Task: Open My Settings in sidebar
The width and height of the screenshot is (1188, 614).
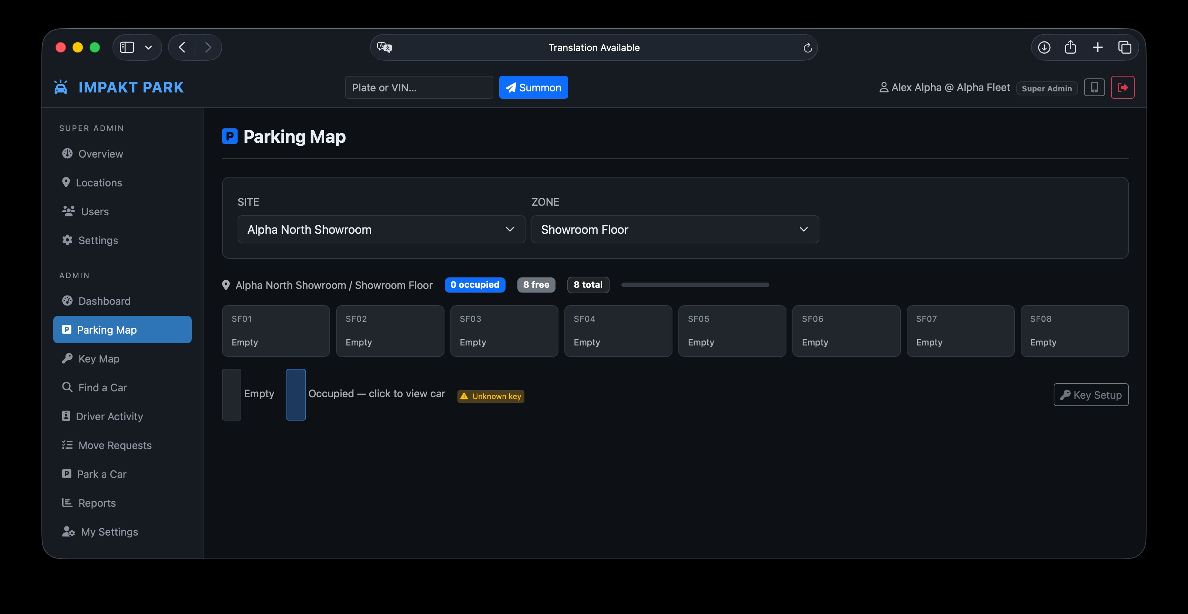Action: coord(122,532)
